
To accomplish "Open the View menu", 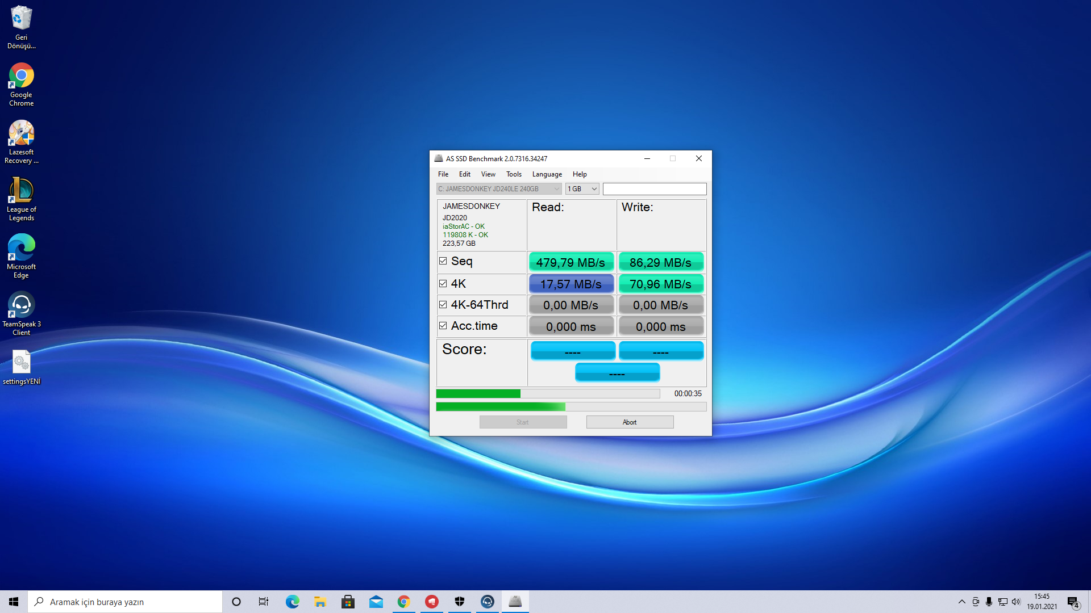I will pyautogui.click(x=488, y=174).
